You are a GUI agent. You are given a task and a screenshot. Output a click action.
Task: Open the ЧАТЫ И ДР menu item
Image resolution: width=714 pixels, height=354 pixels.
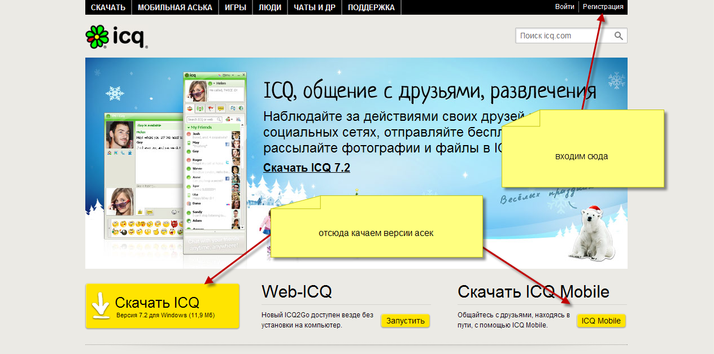(x=314, y=7)
